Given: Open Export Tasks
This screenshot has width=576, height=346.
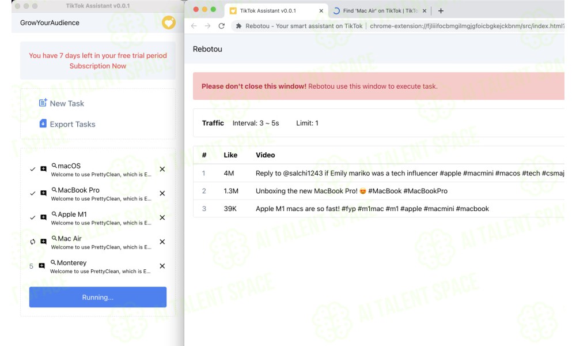Looking at the screenshot, I should [x=73, y=125].
